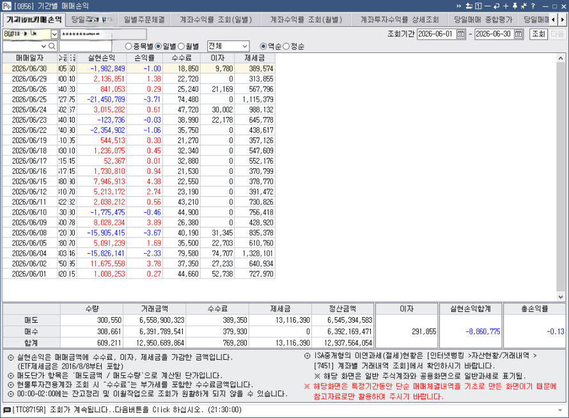Open calendar for end date 2026-06-30
This screenshot has width=569, height=418.
coord(518,34)
